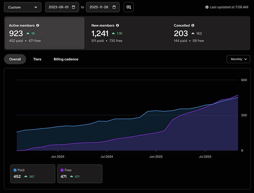Screen dimensions: 254x193
Task: Switch to the Billing cadence tab
Action: click(66, 59)
